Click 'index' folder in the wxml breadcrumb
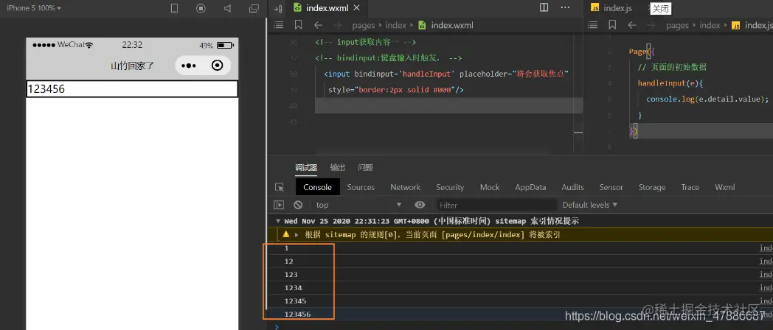 click(396, 25)
